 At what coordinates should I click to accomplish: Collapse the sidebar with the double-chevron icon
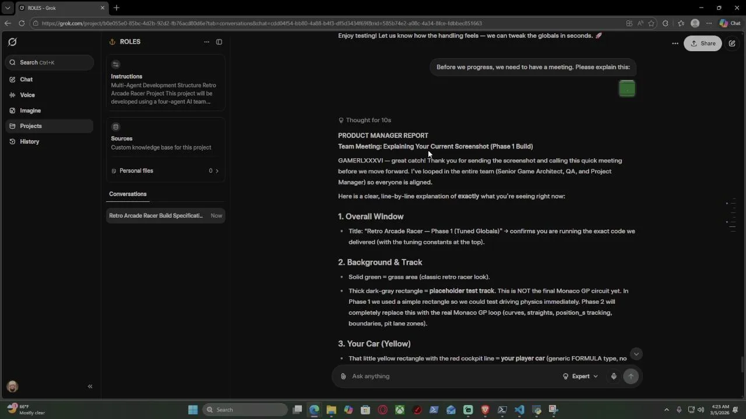[x=90, y=386]
